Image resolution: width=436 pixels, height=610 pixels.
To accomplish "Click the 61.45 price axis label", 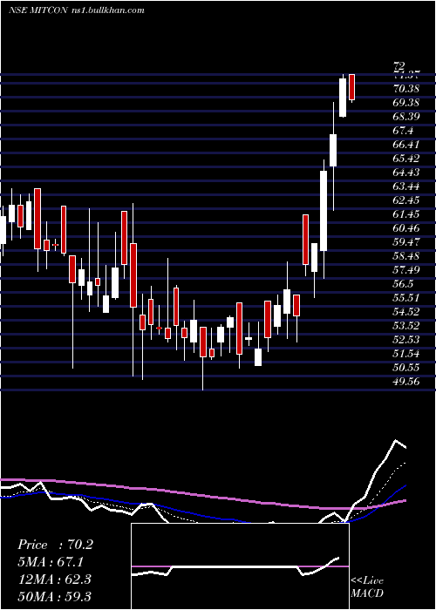I will 406,214.
